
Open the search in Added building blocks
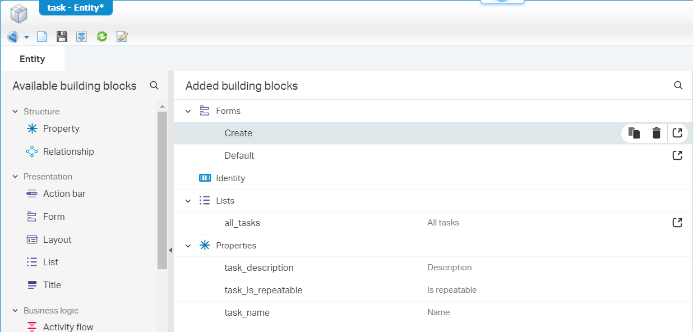click(x=678, y=85)
